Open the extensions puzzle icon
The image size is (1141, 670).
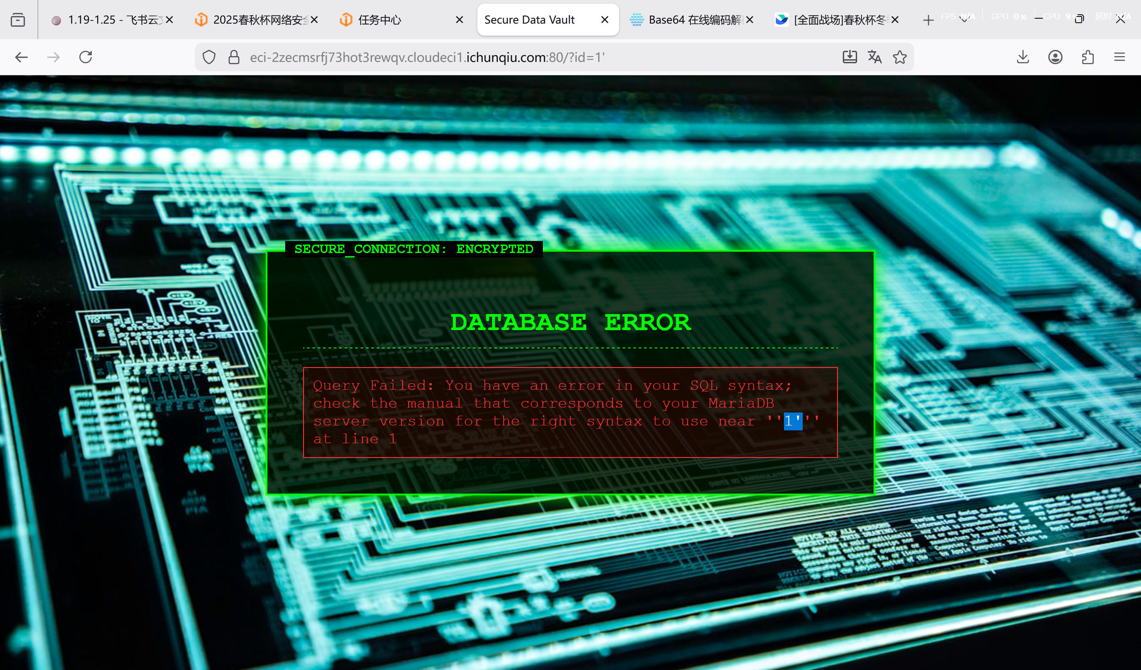tap(1088, 57)
